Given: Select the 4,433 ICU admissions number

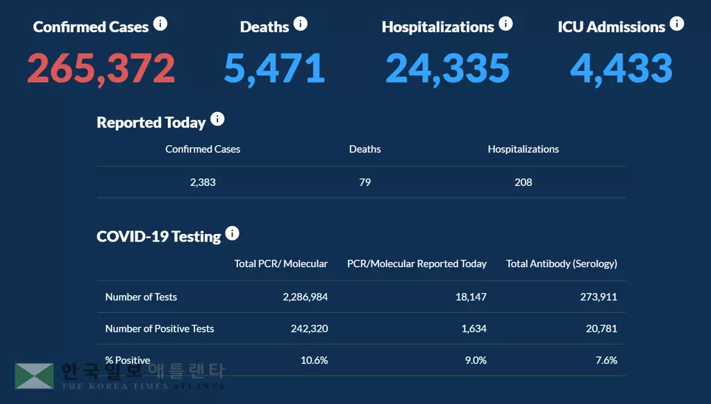Looking at the screenshot, I should [x=621, y=68].
